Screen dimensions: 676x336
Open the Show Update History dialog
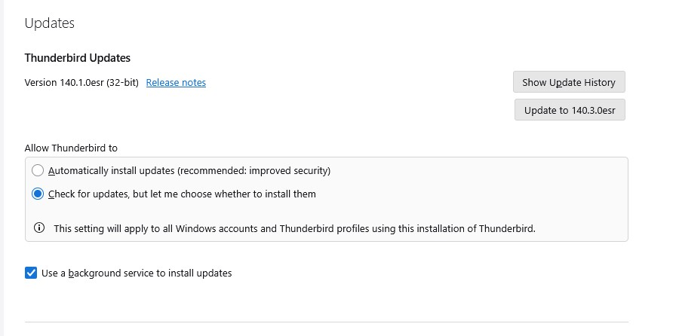569,82
